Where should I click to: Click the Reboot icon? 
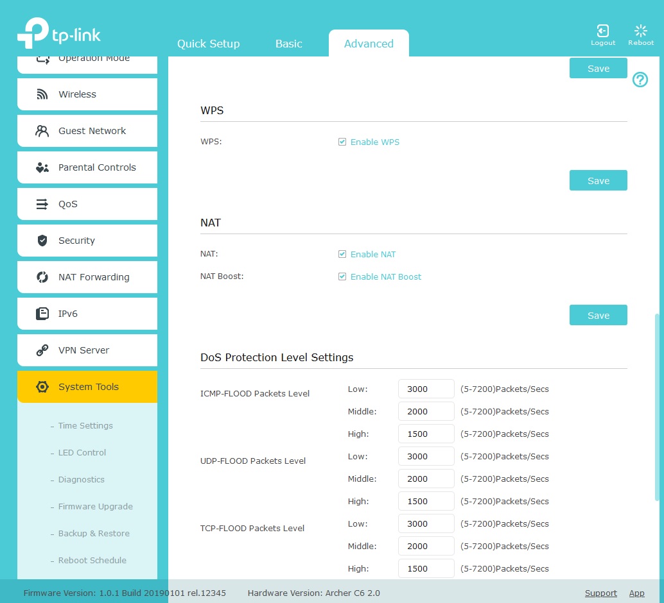[x=640, y=31]
